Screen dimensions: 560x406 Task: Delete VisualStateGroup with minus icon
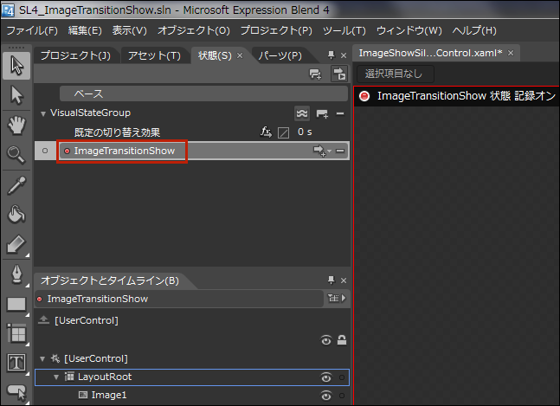click(340, 114)
